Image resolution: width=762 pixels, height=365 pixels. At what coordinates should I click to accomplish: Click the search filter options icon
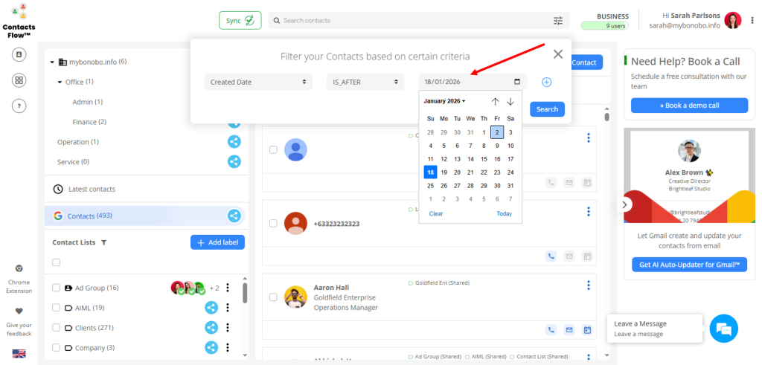[x=558, y=21]
